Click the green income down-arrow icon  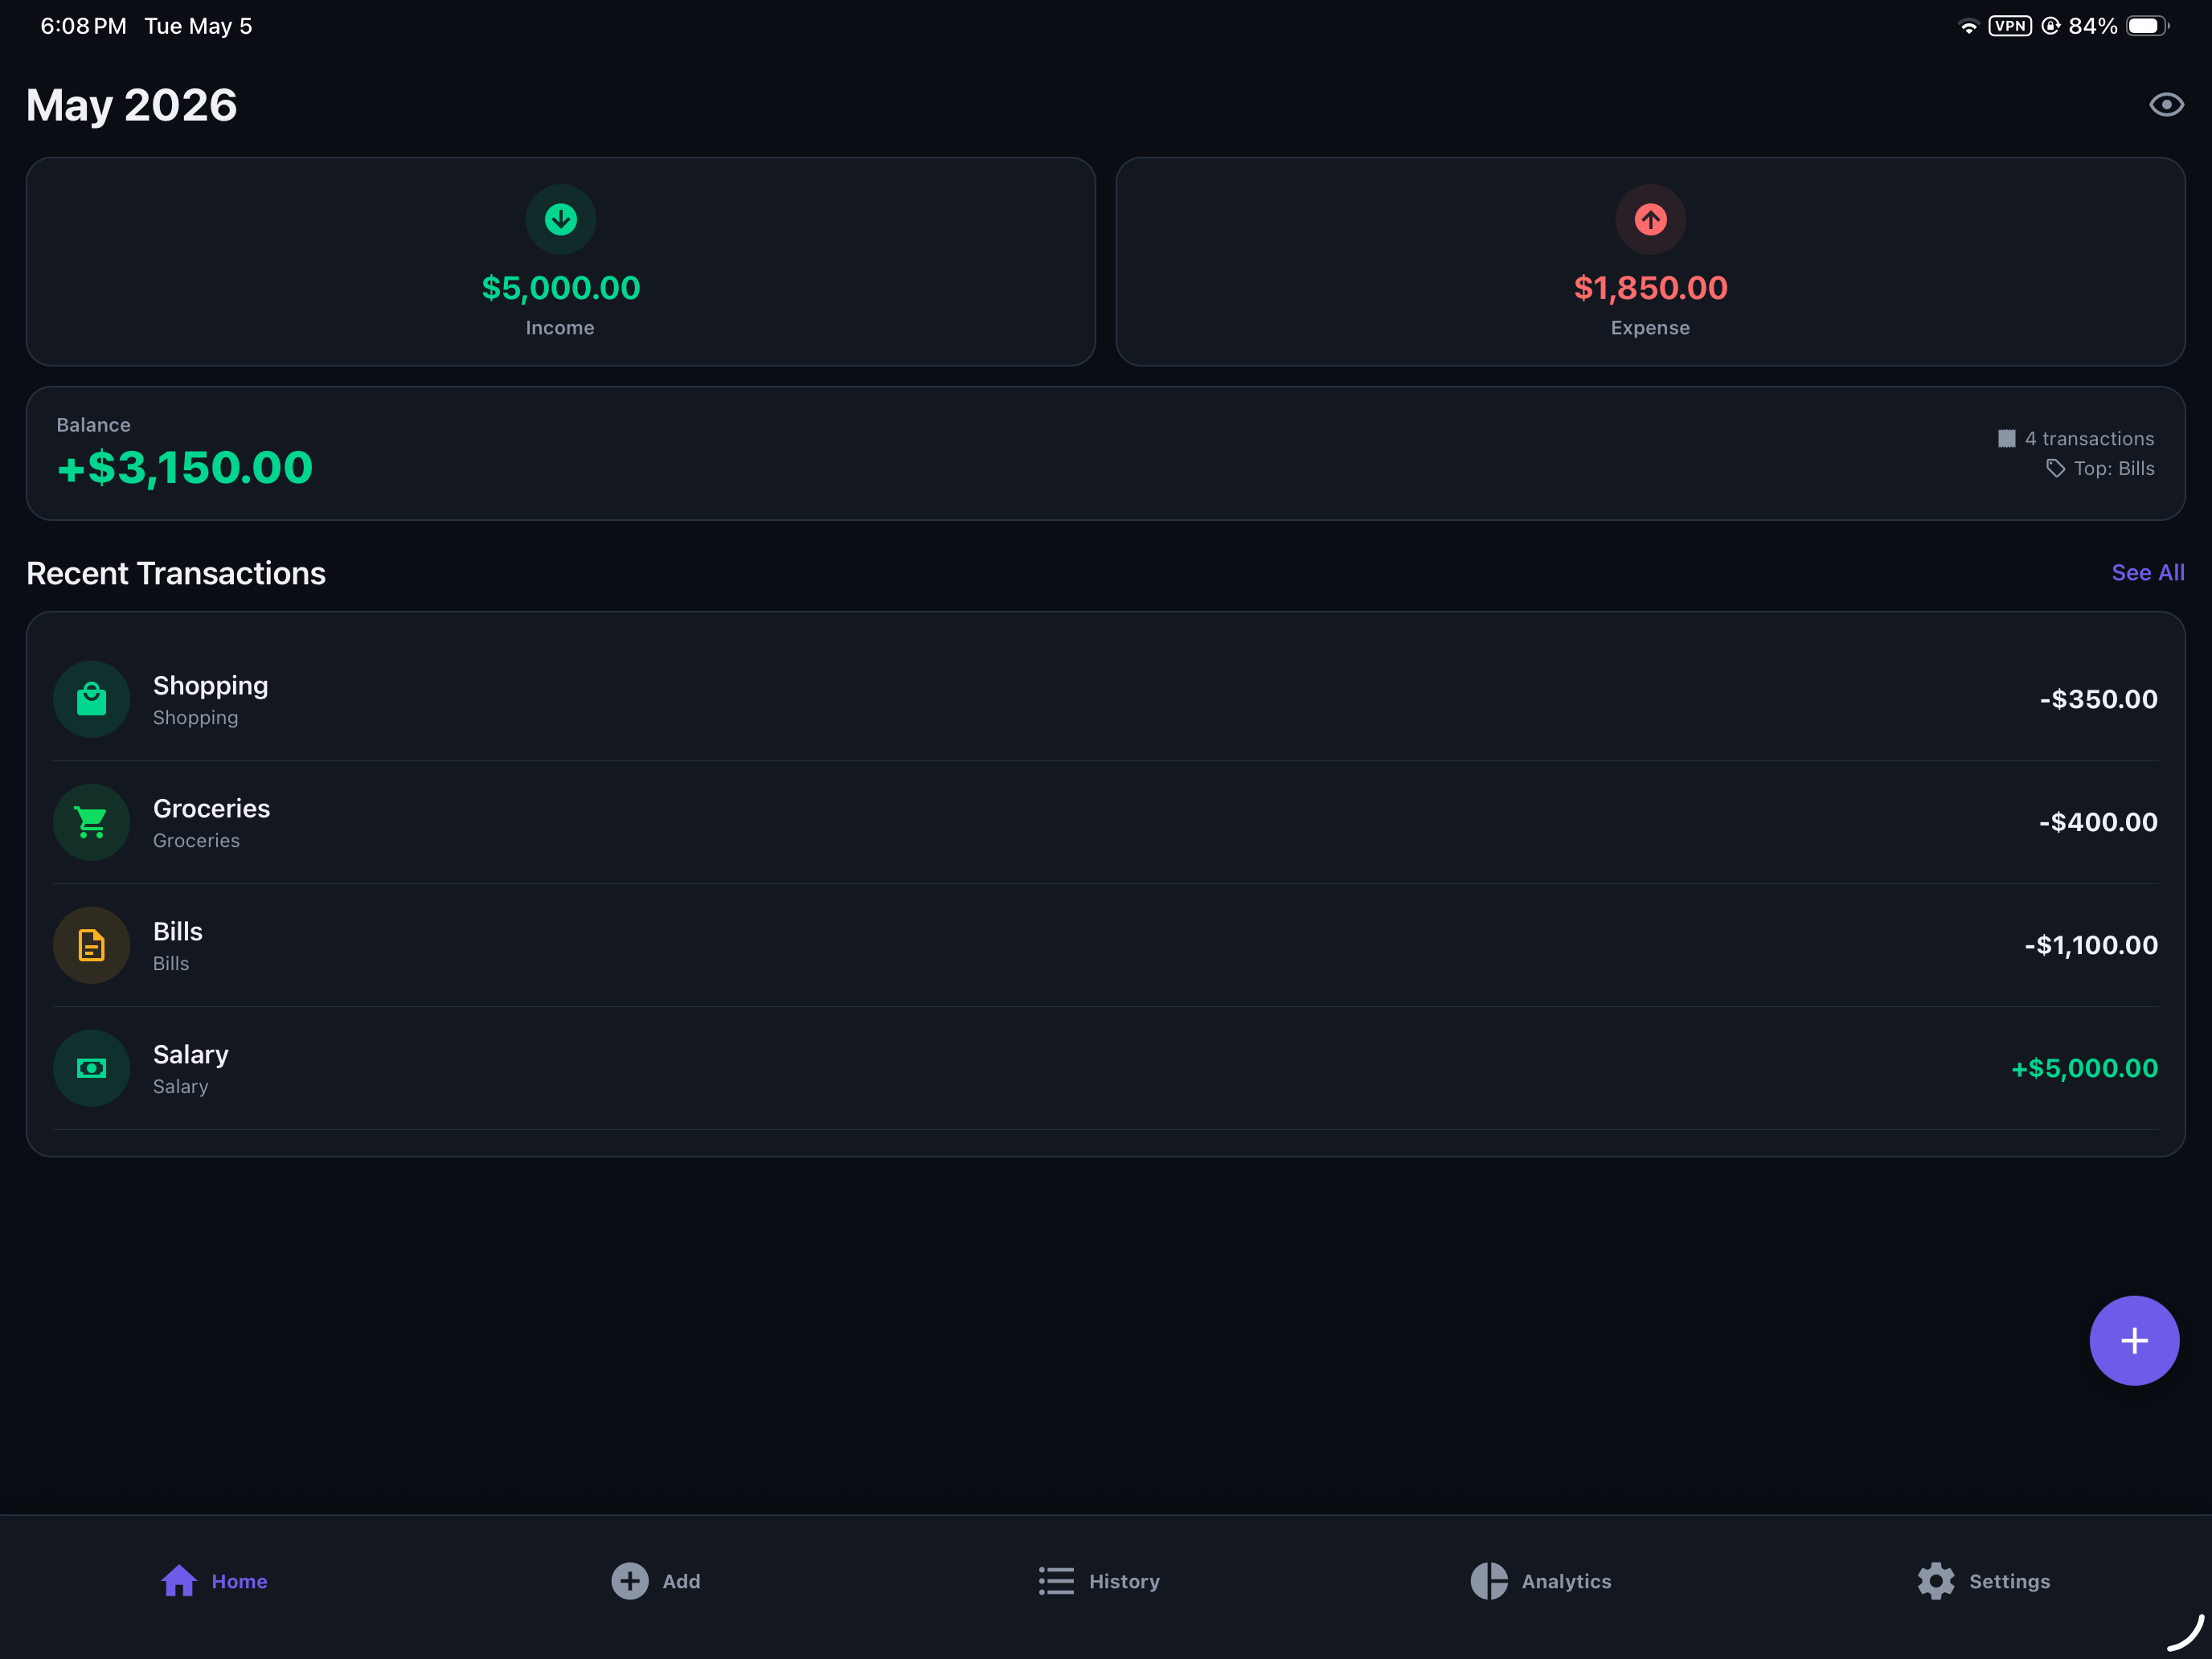tap(560, 219)
